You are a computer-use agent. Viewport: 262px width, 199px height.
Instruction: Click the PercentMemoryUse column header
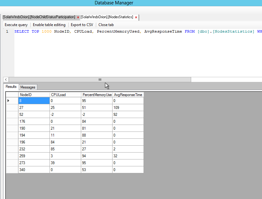click(x=97, y=94)
